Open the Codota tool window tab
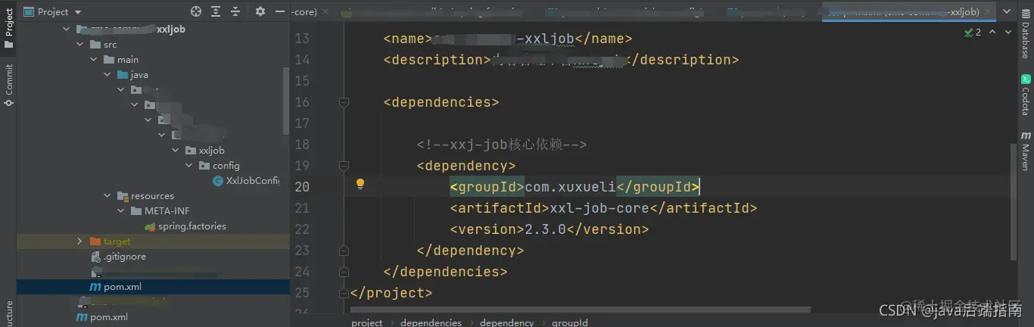1034x327 pixels. tap(1026, 94)
